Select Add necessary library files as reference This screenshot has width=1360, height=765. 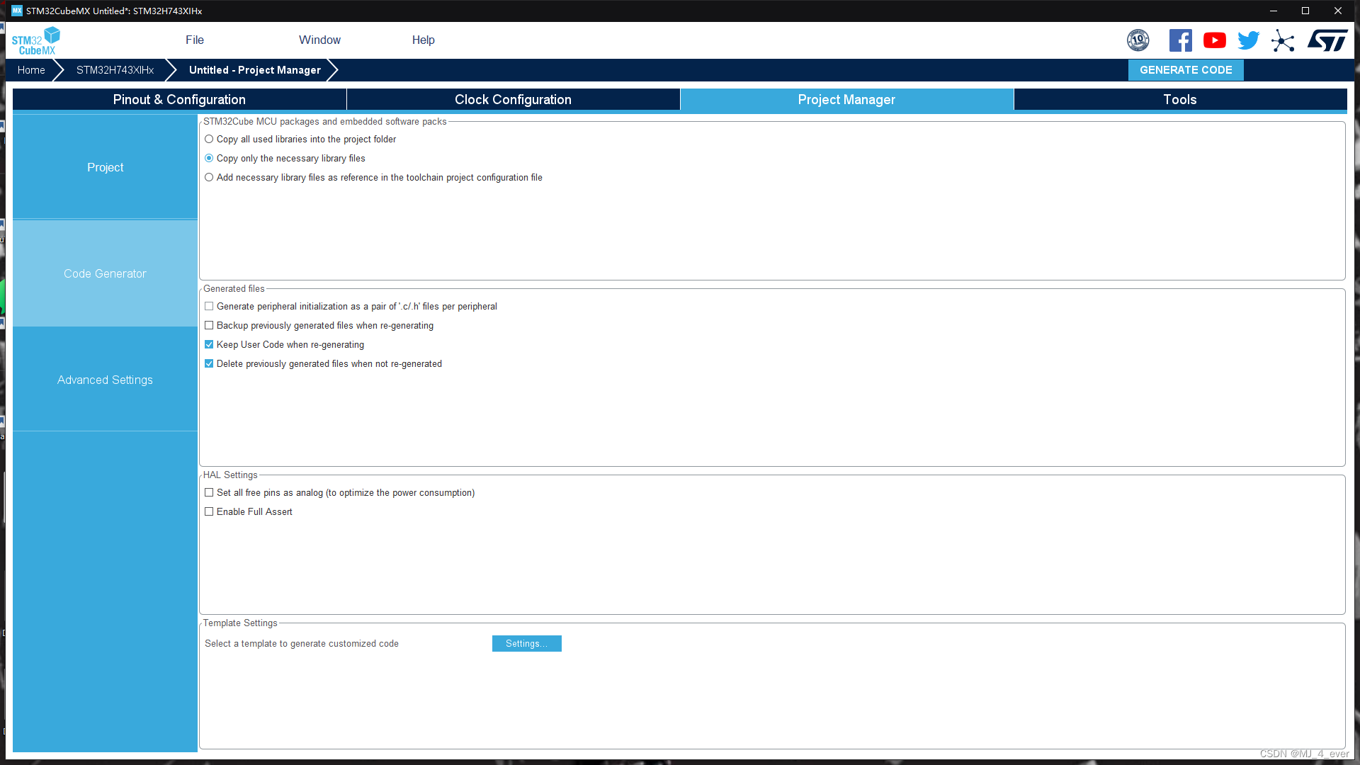pyautogui.click(x=209, y=178)
